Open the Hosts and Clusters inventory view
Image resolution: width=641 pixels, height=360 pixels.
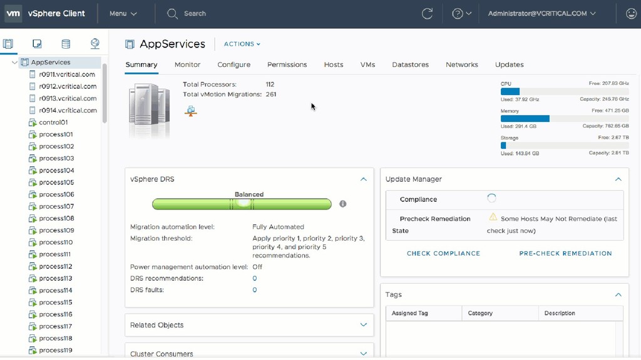[8, 44]
